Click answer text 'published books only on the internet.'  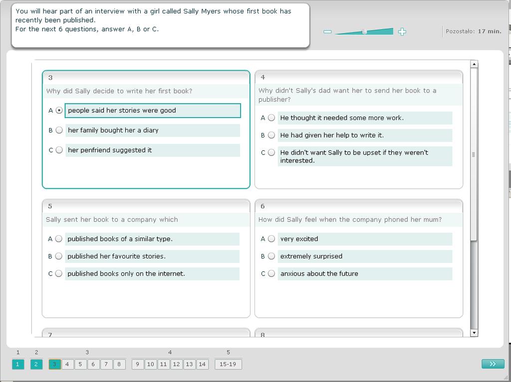point(126,273)
